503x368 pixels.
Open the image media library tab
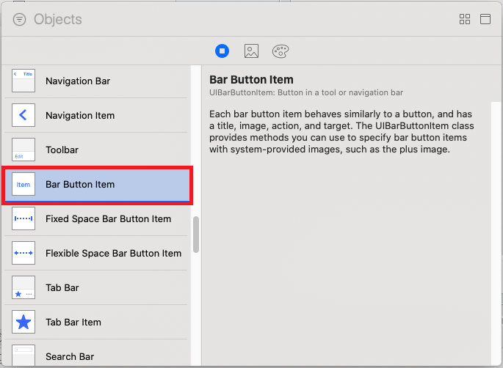click(251, 51)
